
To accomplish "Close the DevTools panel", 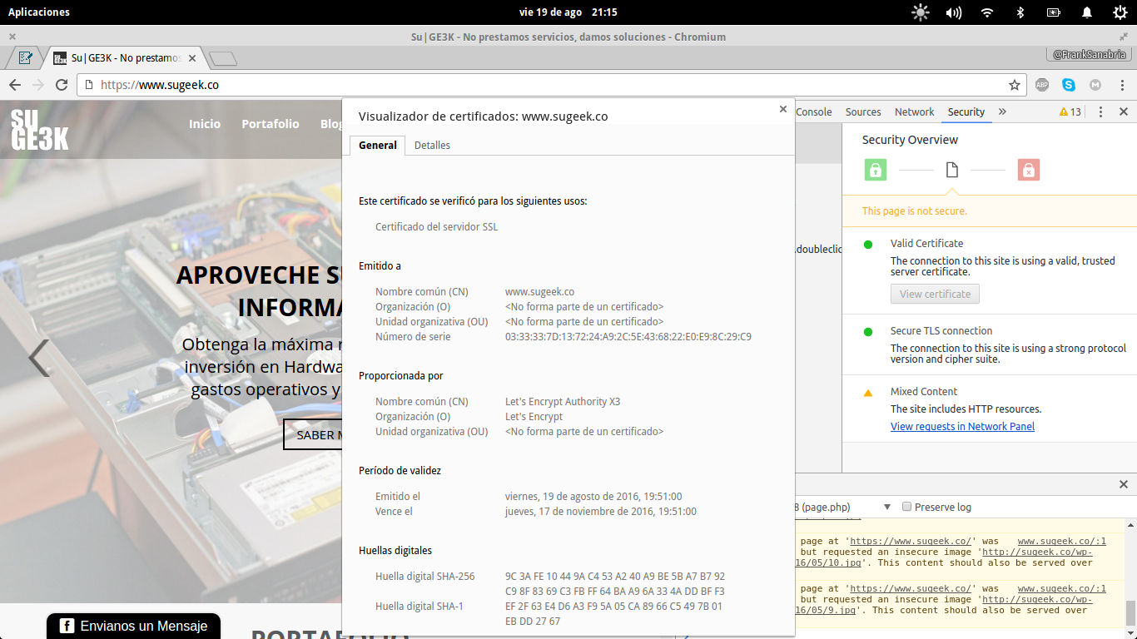I will pyautogui.click(x=1123, y=111).
